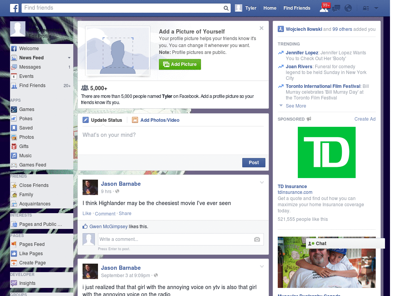The width and height of the screenshot is (395, 296).
Task: Click the Create Page plus icon
Action: (x=14, y=263)
